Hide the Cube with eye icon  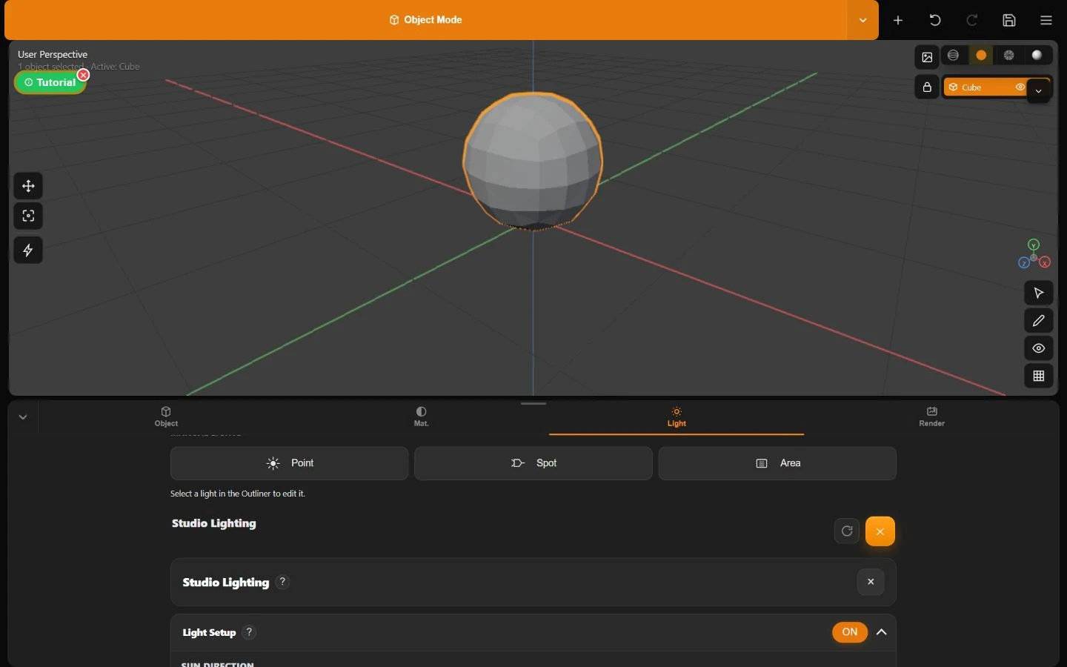1020,87
